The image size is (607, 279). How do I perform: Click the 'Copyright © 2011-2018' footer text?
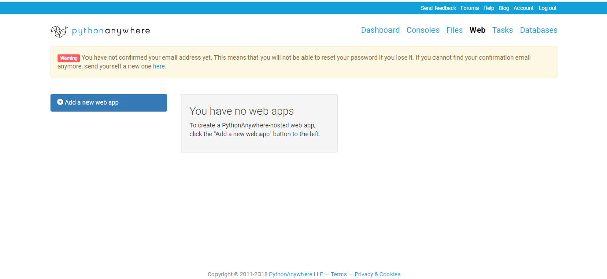pos(237,274)
